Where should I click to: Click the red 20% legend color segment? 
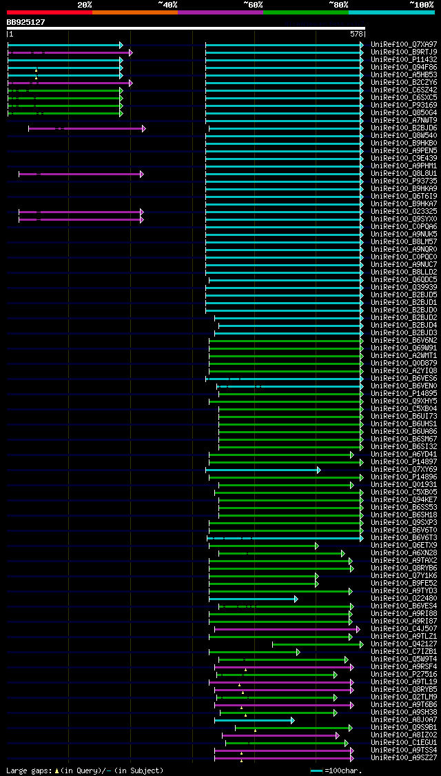50,12
